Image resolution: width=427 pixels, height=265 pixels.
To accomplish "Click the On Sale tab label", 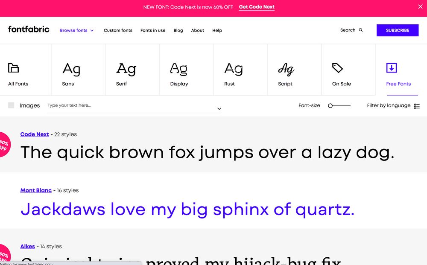I will pos(342,84).
